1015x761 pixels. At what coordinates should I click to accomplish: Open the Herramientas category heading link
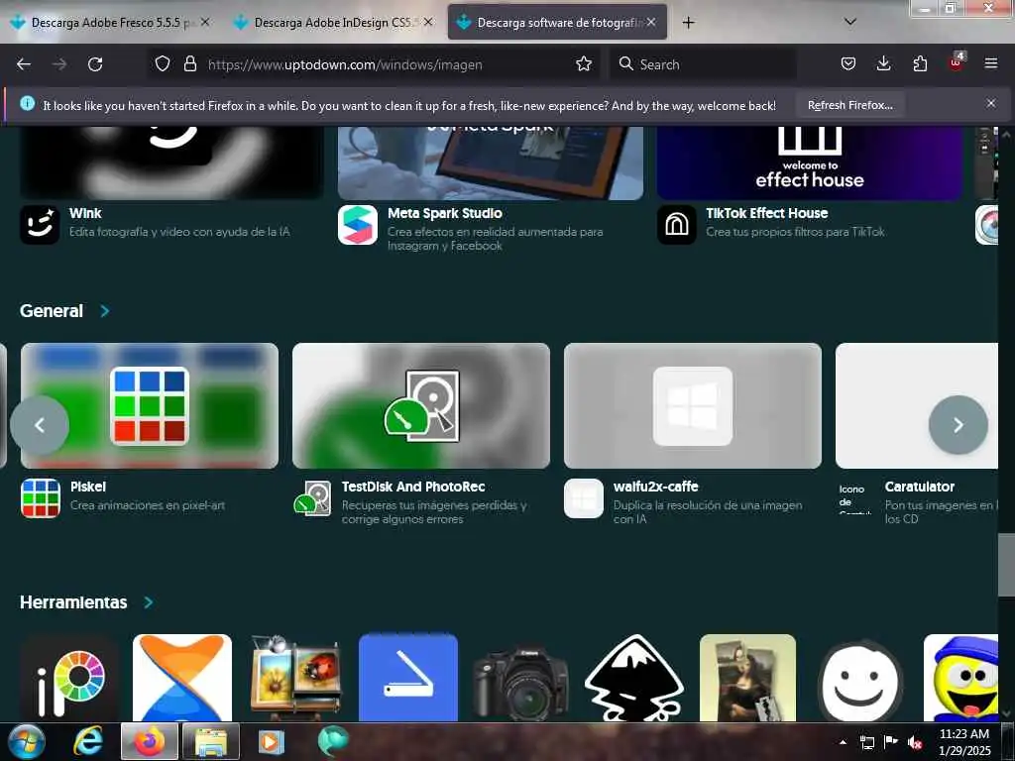[x=73, y=602]
